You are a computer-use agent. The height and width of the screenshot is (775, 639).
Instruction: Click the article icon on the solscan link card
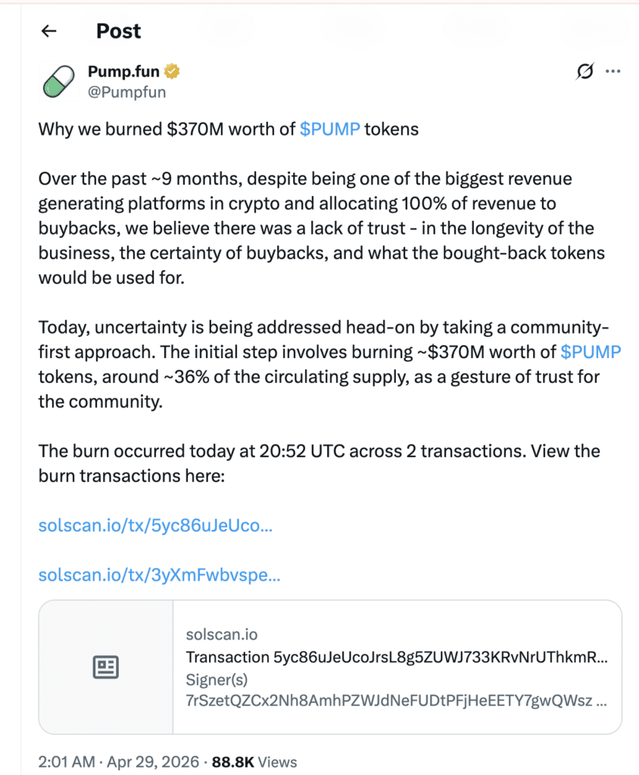pos(106,667)
